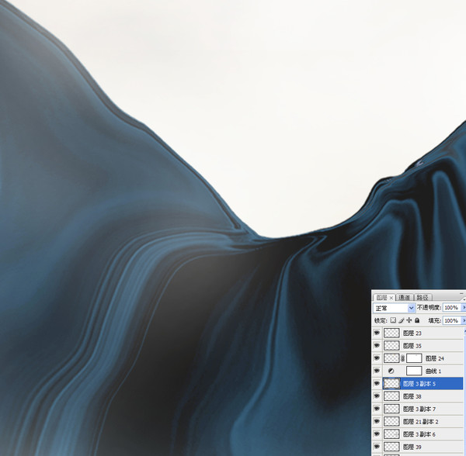Hide layer 图层 3 副本 7
This screenshot has width=466, height=456.
(x=377, y=409)
